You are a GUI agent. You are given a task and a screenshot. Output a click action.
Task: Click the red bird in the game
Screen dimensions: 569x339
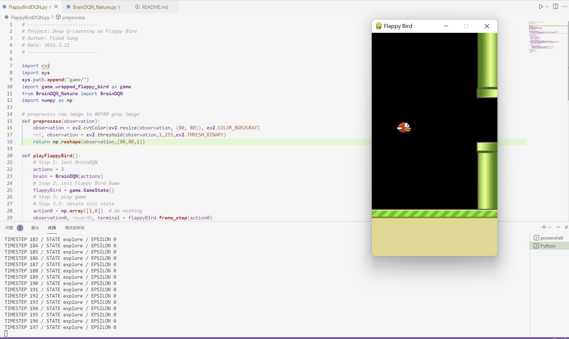[404, 127]
